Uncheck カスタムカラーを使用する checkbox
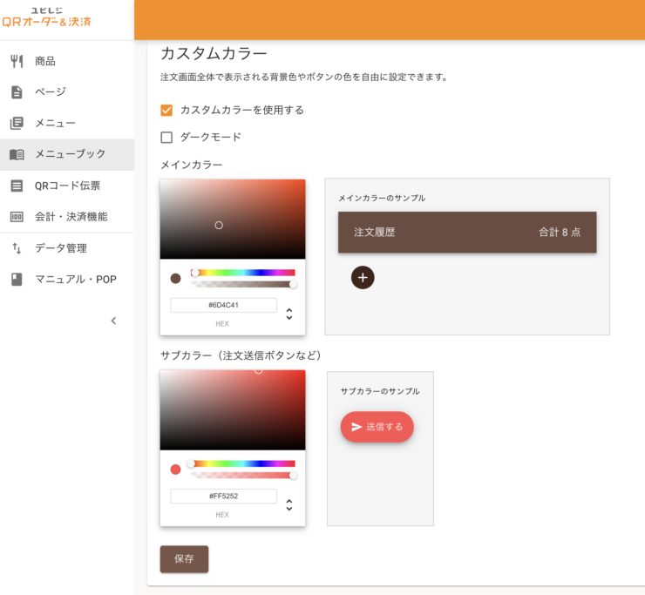 click(x=166, y=110)
